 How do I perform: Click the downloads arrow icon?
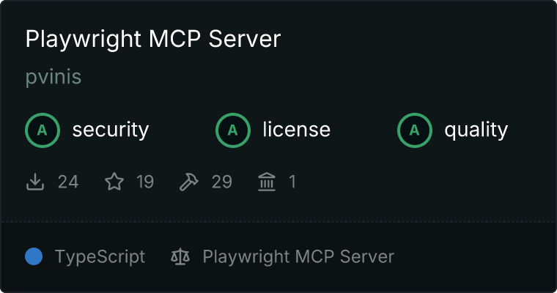coord(35,182)
